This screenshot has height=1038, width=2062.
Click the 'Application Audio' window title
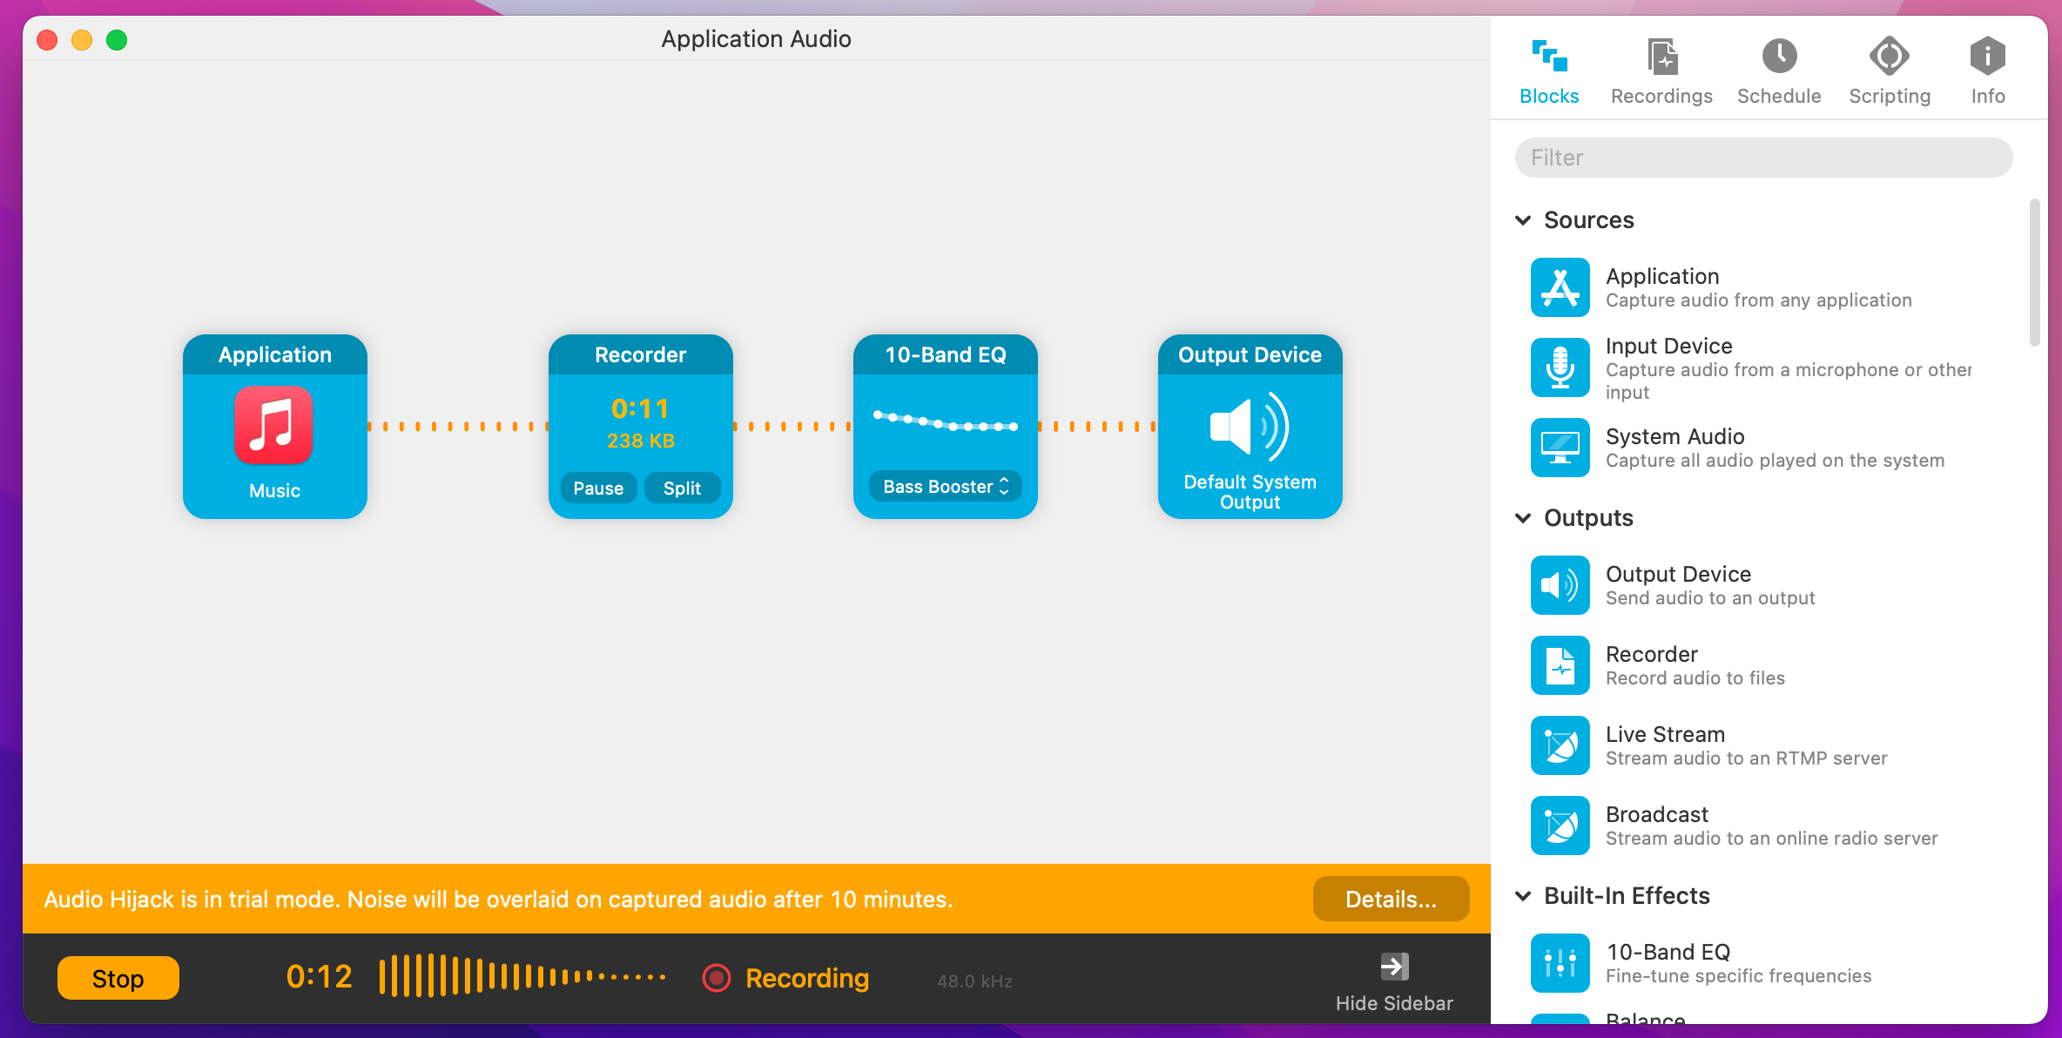pos(756,39)
